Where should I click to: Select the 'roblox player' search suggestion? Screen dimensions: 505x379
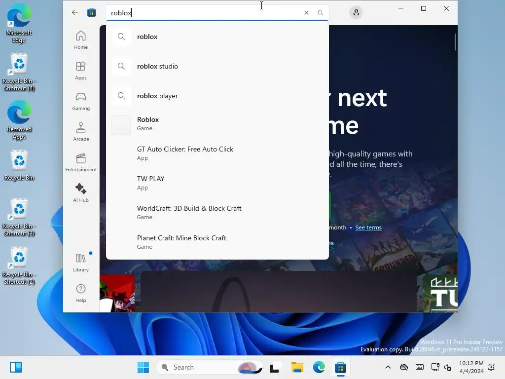point(217,96)
